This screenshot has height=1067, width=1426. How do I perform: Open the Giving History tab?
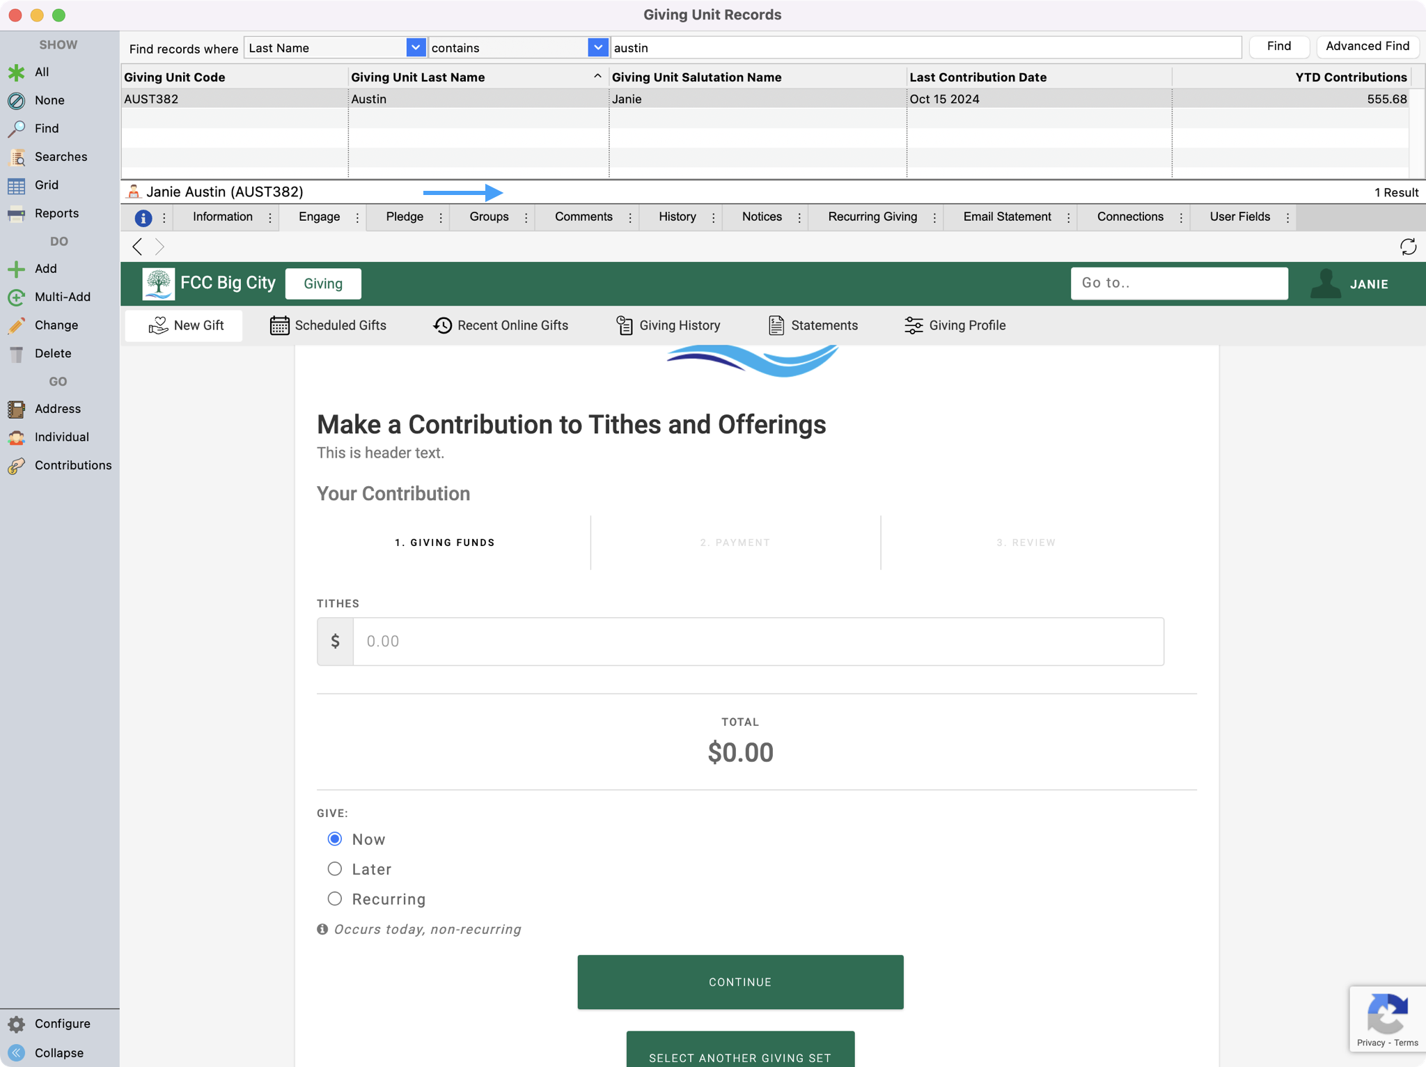(x=668, y=325)
